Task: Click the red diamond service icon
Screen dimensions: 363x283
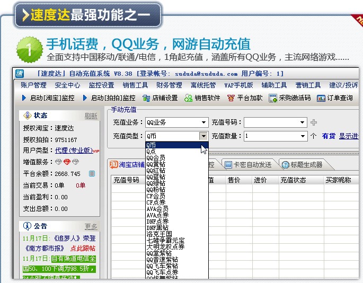Action: [67, 162]
